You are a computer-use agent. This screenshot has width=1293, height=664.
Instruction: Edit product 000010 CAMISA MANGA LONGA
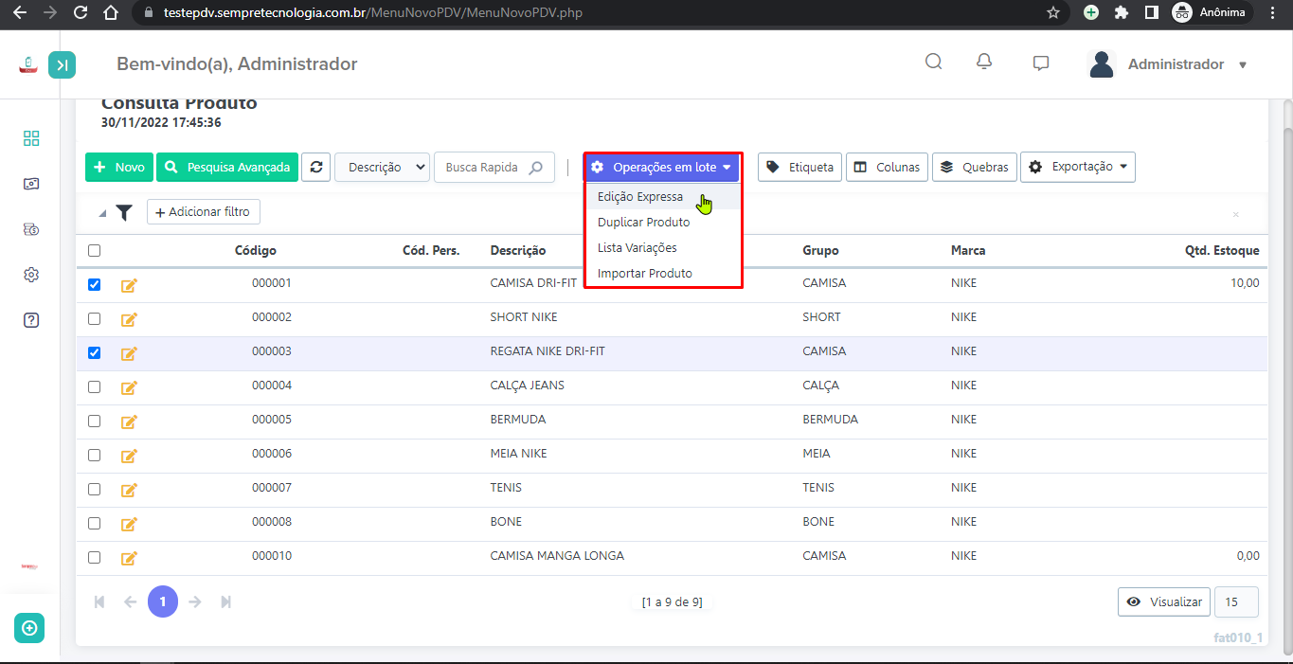(129, 557)
